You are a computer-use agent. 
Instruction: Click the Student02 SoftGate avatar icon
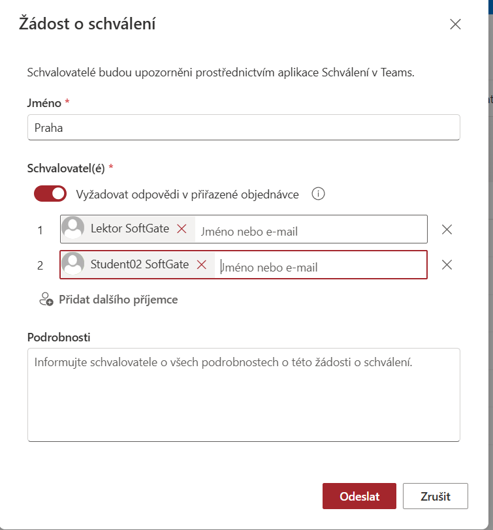pos(73,264)
